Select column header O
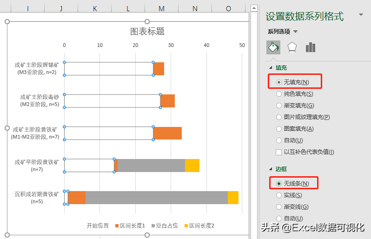Viewport: 371px width, 239px height. [228, 9]
